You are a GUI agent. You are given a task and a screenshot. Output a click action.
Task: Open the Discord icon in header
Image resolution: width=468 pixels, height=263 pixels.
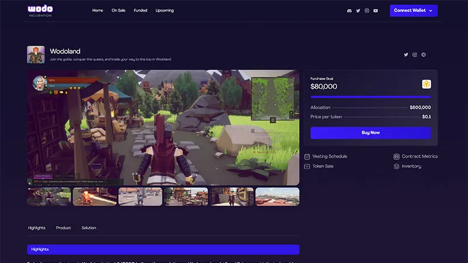[x=349, y=11]
